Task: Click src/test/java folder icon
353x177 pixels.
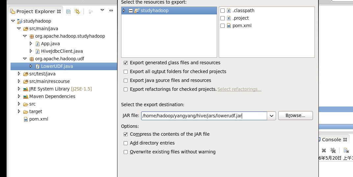Action: coord(25,74)
